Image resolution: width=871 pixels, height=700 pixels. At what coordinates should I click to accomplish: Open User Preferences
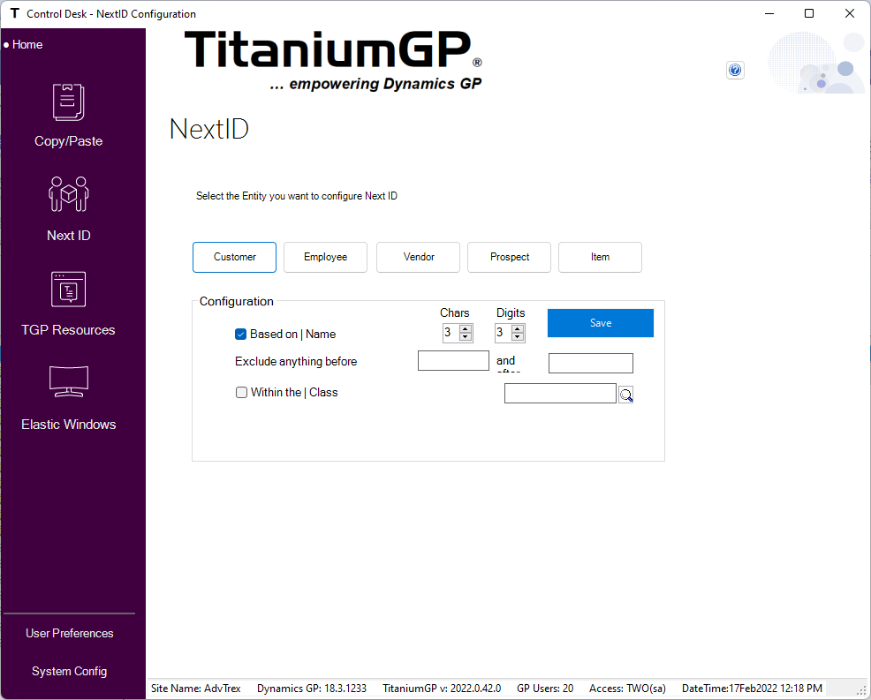pos(70,634)
